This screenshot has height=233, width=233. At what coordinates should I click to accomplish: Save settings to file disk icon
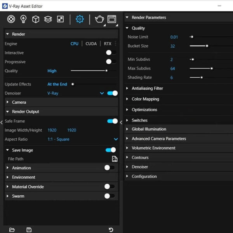(x=29, y=230)
